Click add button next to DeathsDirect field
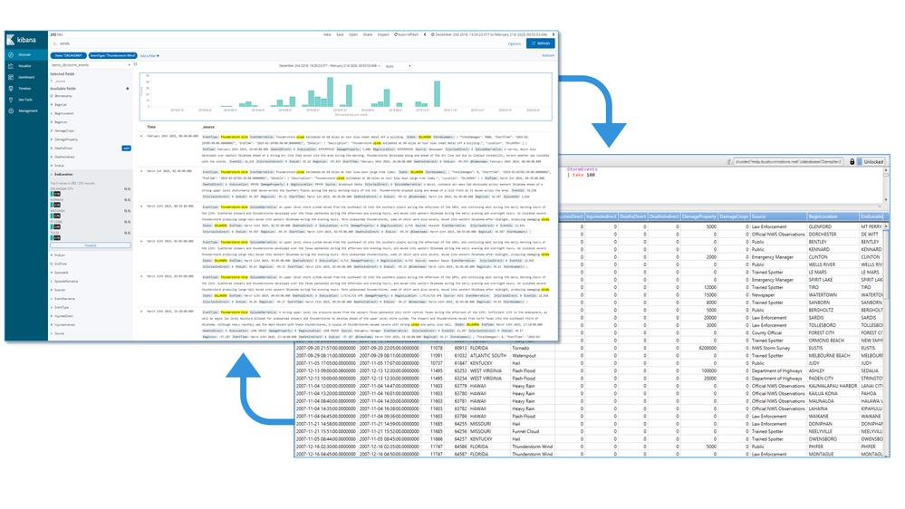 pyautogui.click(x=127, y=149)
